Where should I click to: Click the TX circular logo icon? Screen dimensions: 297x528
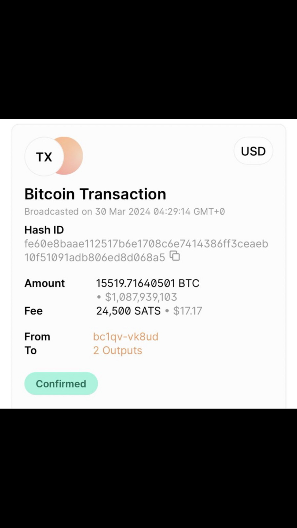coord(44,156)
